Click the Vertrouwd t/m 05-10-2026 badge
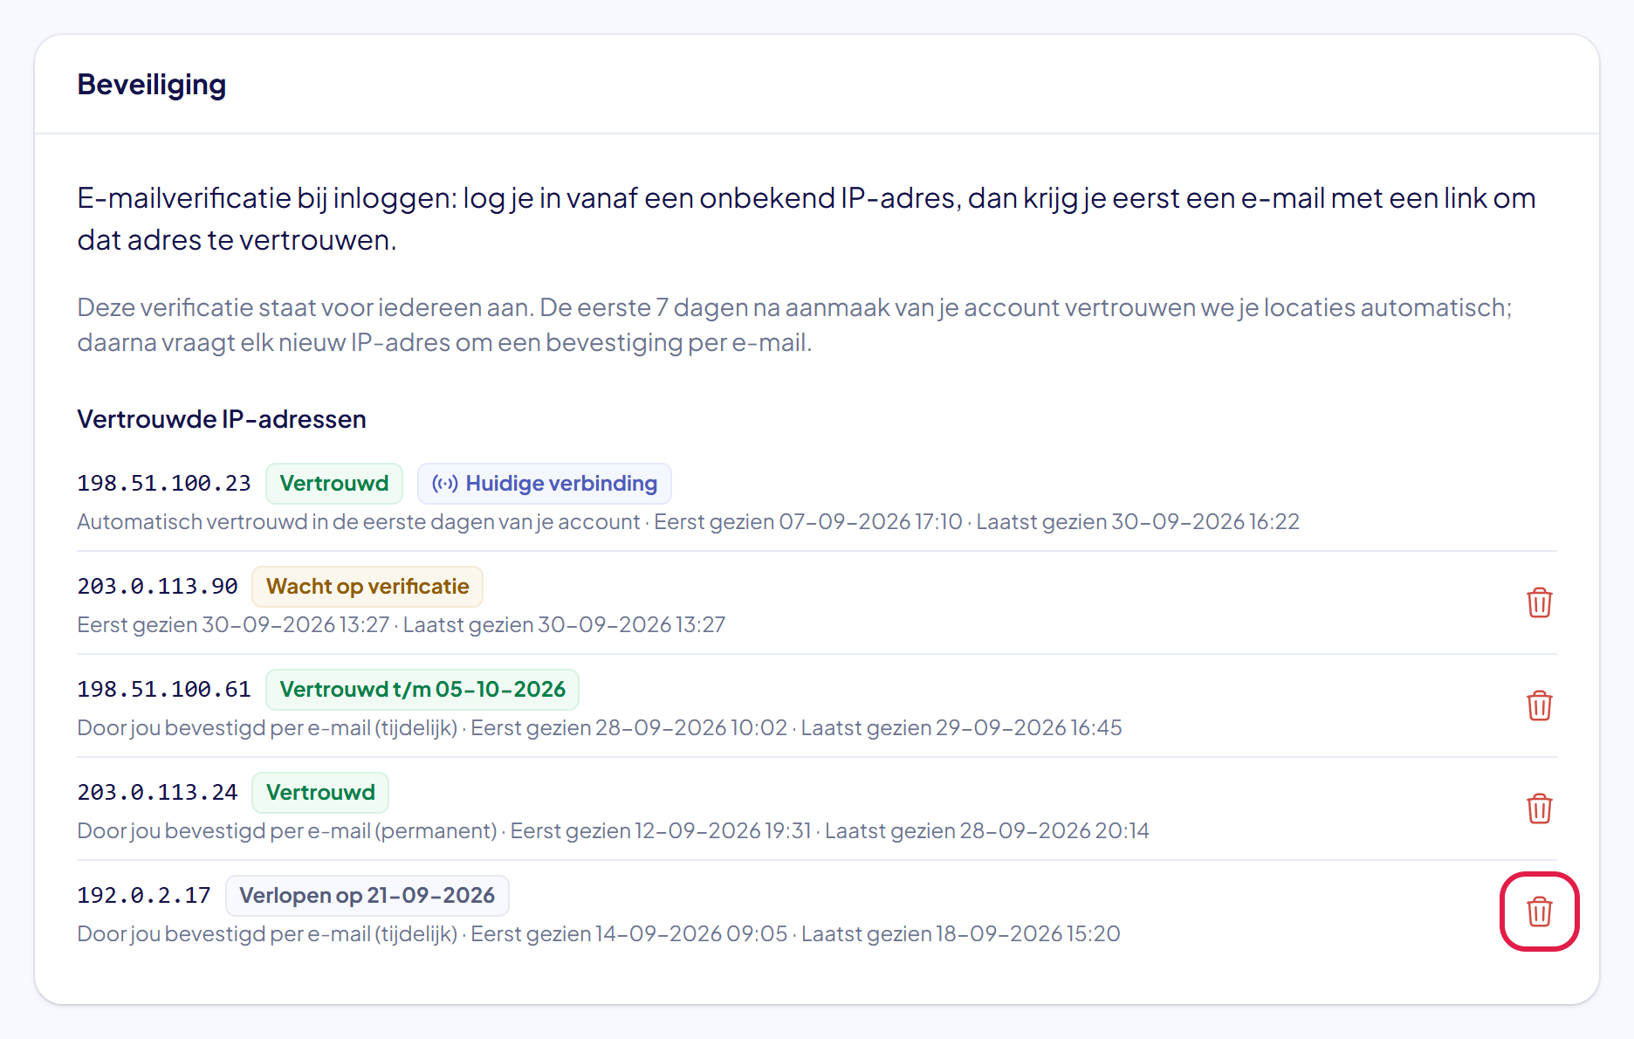Viewport: 1634px width, 1039px height. tap(422, 690)
